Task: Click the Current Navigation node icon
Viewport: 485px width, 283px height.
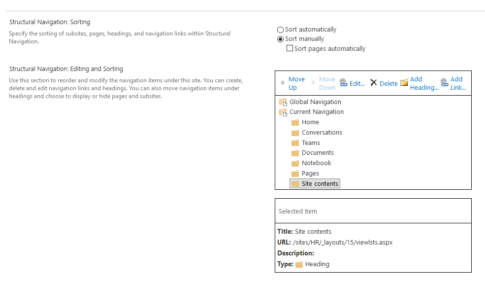Action: [283, 112]
